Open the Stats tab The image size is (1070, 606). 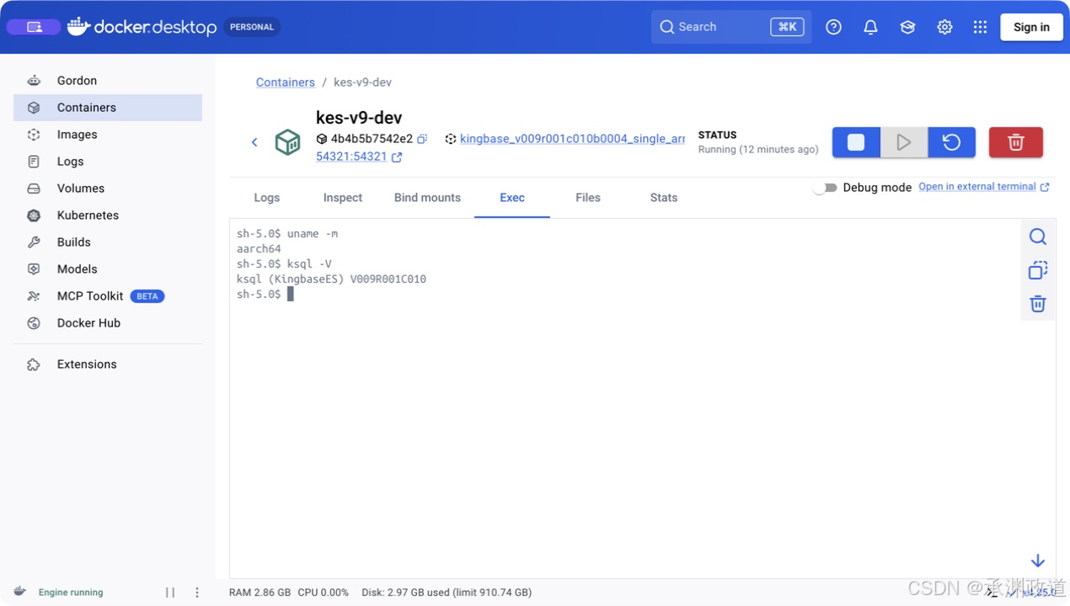(664, 198)
